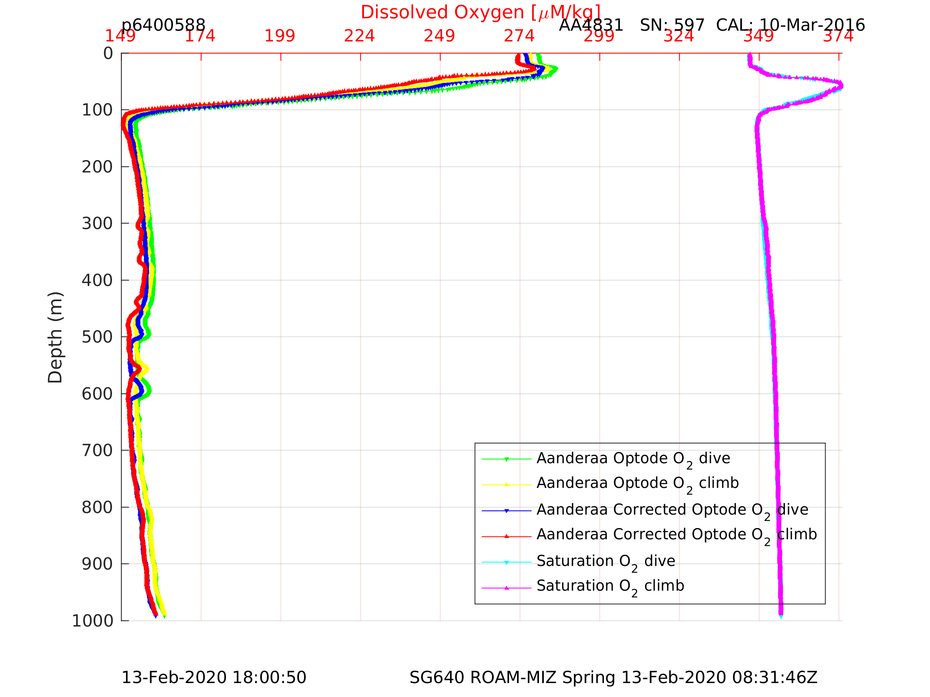Click the x-axis tick label 374
This screenshot has height=697, width=930.
pyautogui.click(x=838, y=36)
